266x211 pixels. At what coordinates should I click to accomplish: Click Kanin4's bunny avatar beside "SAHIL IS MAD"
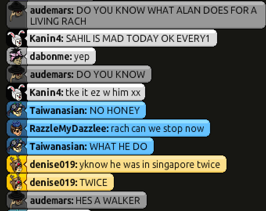pos(16,38)
